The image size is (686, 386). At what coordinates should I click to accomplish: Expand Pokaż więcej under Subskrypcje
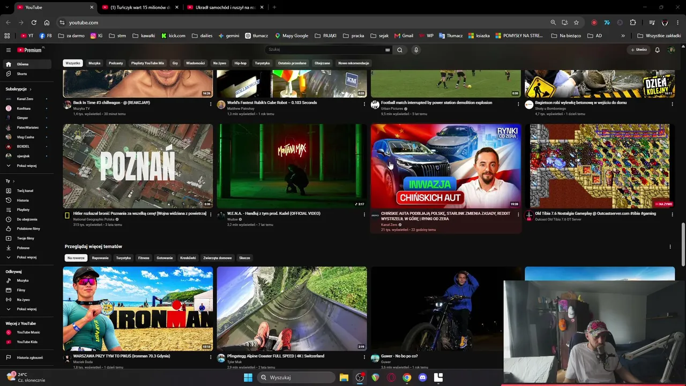[x=26, y=166]
